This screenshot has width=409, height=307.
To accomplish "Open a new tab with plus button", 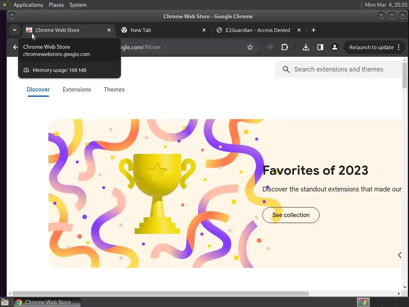I will coord(313,30).
